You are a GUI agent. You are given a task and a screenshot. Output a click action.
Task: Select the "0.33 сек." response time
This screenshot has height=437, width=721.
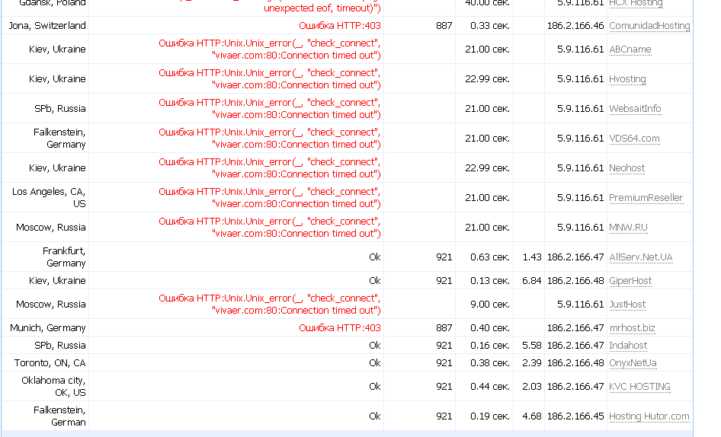pyautogui.click(x=490, y=26)
